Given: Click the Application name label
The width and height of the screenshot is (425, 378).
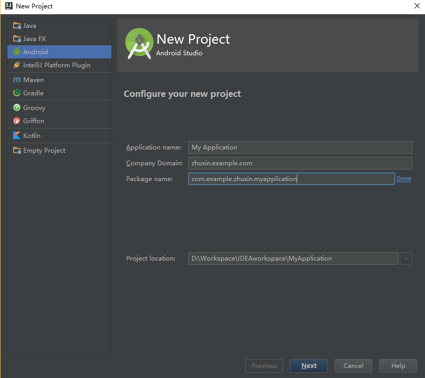Looking at the screenshot, I should (154, 147).
